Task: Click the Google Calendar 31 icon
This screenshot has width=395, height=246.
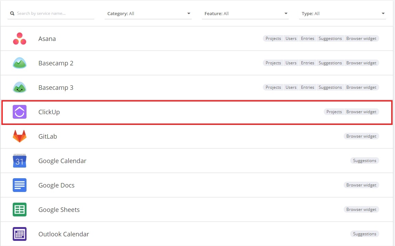Action: (20, 161)
